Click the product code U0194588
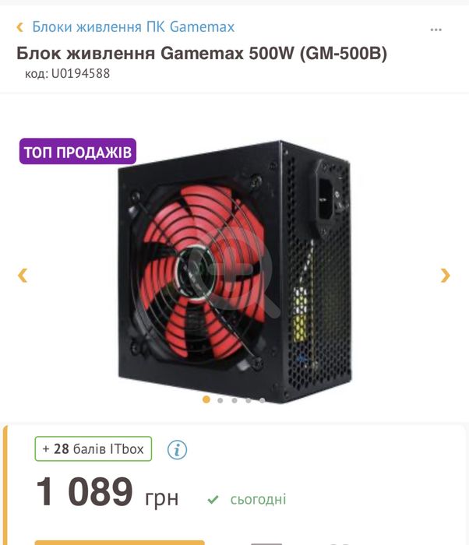 67,73
